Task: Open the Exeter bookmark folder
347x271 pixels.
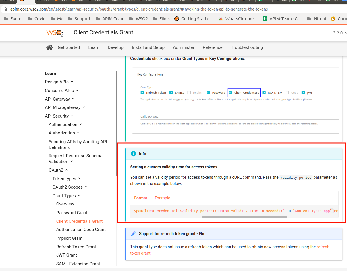Action: 13,19
